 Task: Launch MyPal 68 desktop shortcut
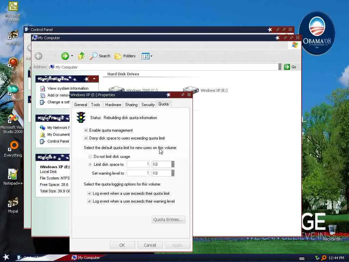[x=13, y=38]
